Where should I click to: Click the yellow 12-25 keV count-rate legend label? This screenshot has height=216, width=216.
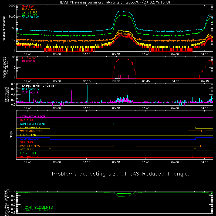[x=30, y=12]
